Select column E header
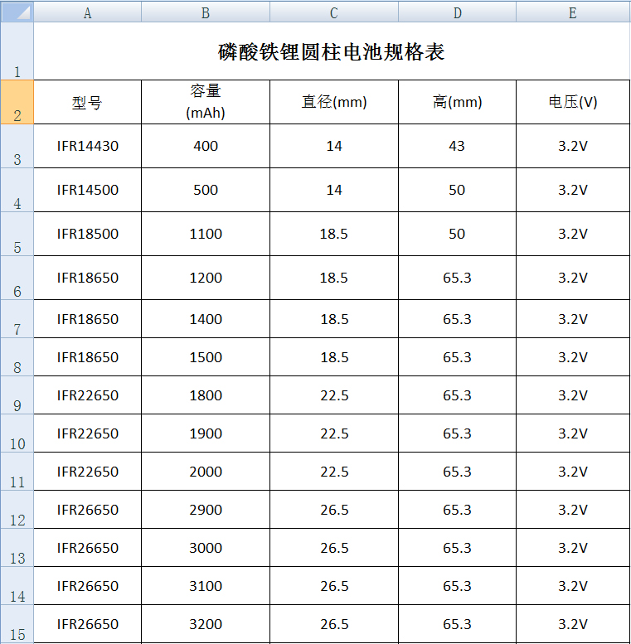 point(573,12)
